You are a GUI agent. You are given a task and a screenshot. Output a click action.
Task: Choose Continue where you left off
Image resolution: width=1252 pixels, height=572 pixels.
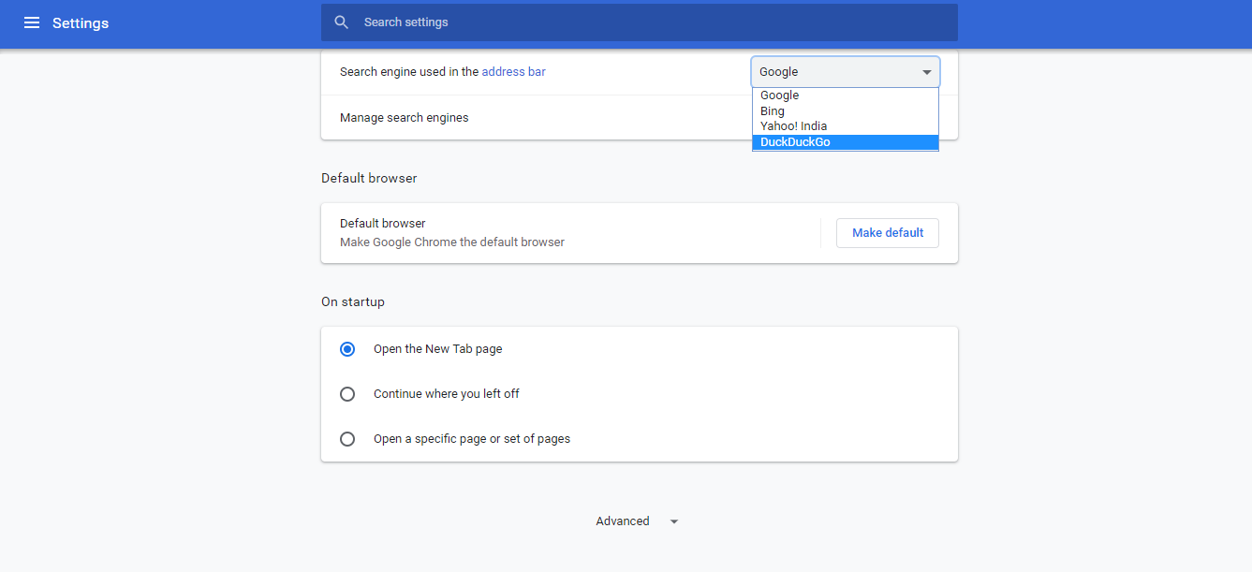[x=347, y=394]
